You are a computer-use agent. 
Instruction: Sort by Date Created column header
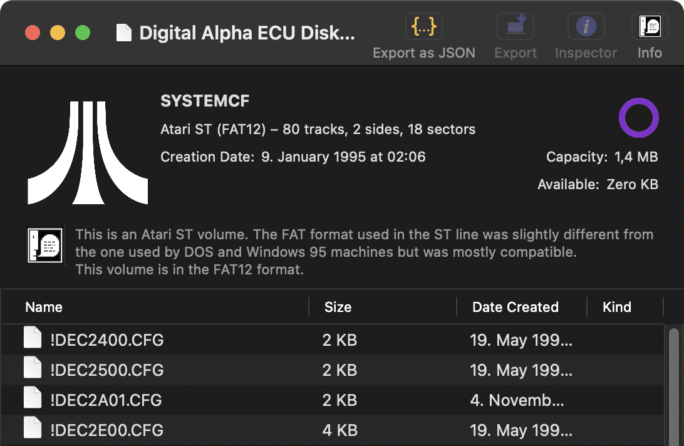[515, 307]
